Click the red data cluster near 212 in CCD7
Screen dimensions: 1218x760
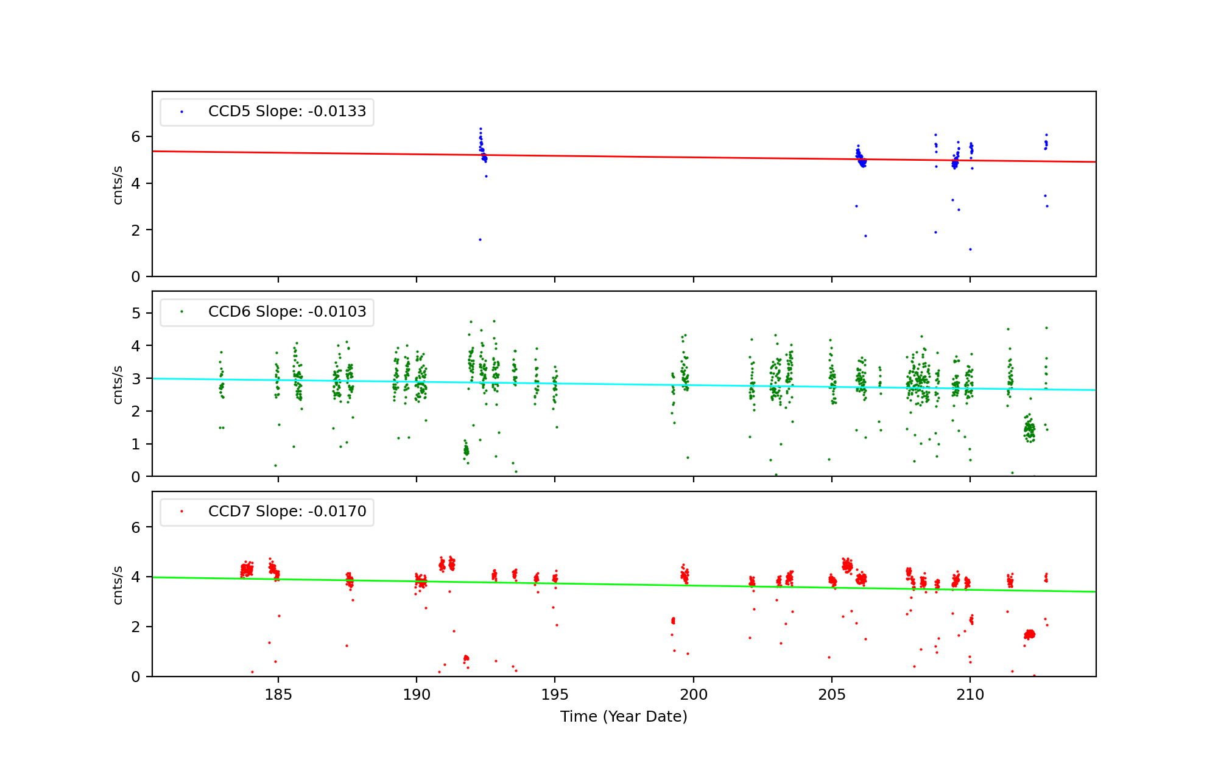tap(1029, 635)
